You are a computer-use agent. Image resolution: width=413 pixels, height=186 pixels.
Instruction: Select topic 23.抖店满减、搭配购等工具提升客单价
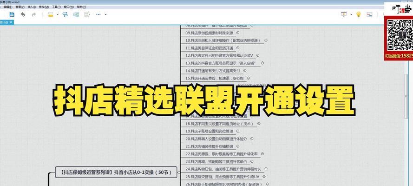coord(216,161)
